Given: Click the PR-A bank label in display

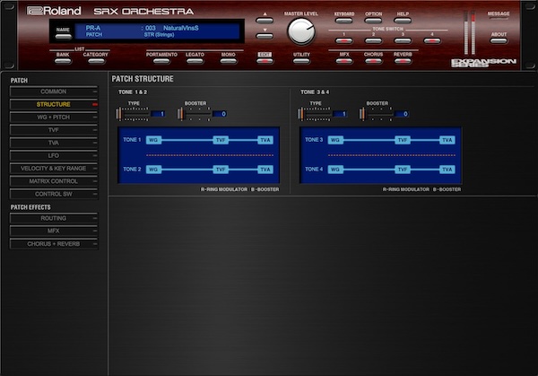Looking at the screenshot, I should tap(93, 28).
